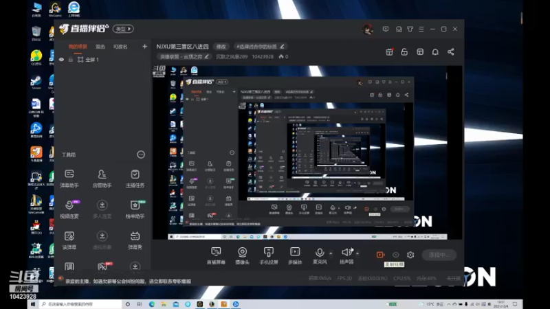
Task: Click the stream title NJXU第三赛区八进四
Action: point(182,46)
